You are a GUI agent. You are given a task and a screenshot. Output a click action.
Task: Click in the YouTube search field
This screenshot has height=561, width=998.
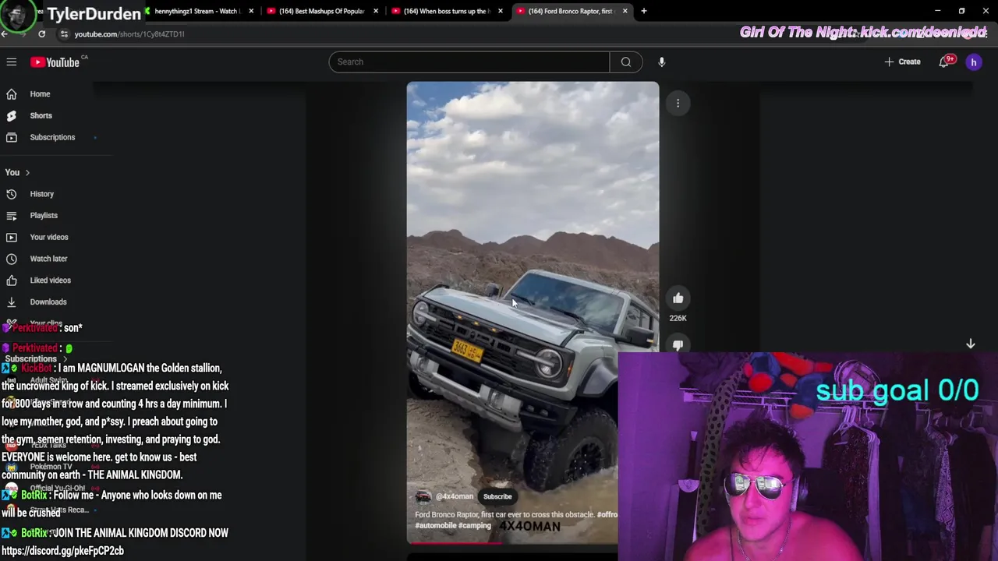[x=469, y=62]
